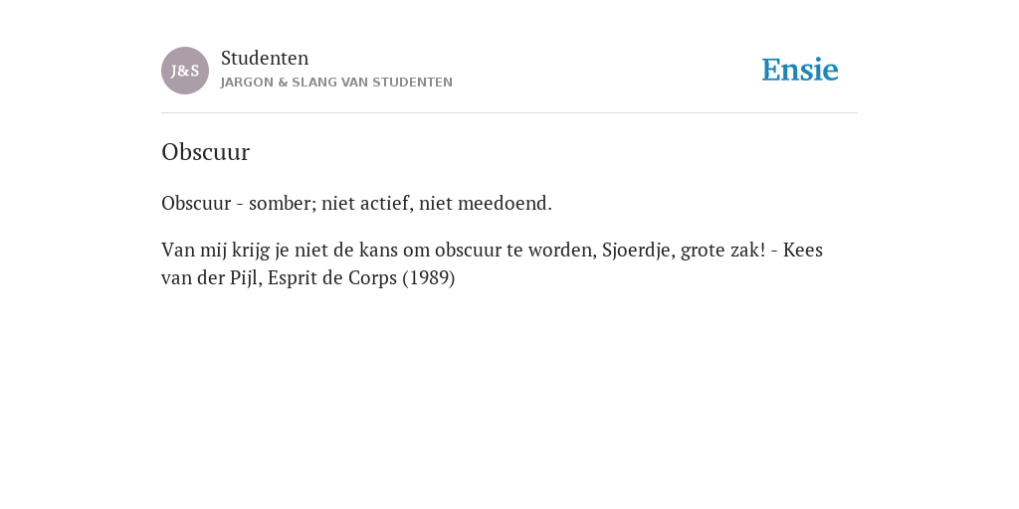Open the Ensie logo link
The width and height of the screenshot is (1019, 509).
(800, 70)
